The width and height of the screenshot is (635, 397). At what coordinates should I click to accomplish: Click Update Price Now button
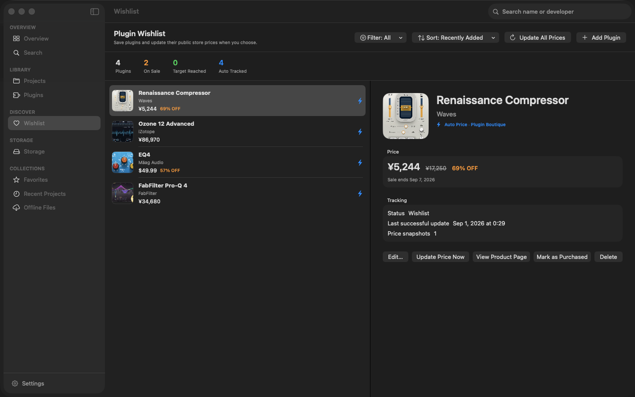[x=441, y=257]
